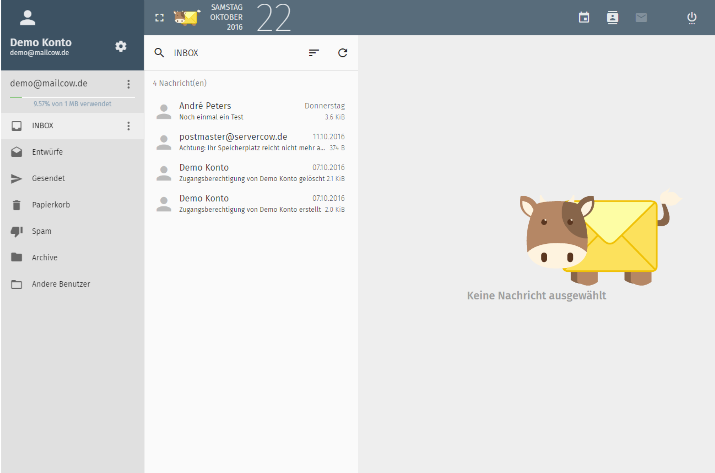
Task: Check the storage quota progress bar
Action: pos(72,97)
